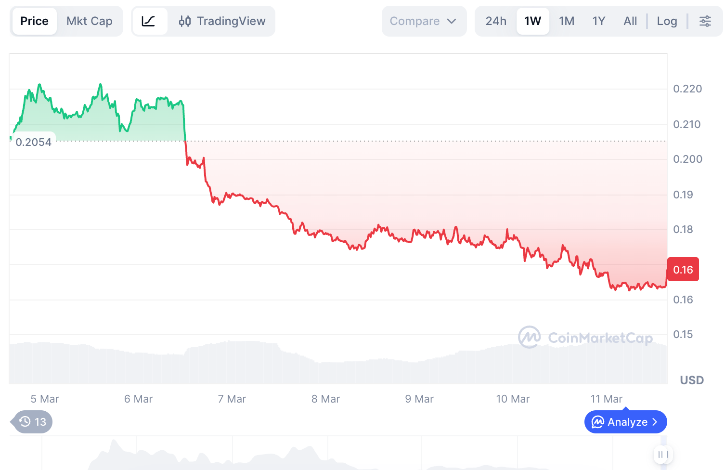Switch chart to Mkt Cap
The image size is (725, 470).
point(90,21)
